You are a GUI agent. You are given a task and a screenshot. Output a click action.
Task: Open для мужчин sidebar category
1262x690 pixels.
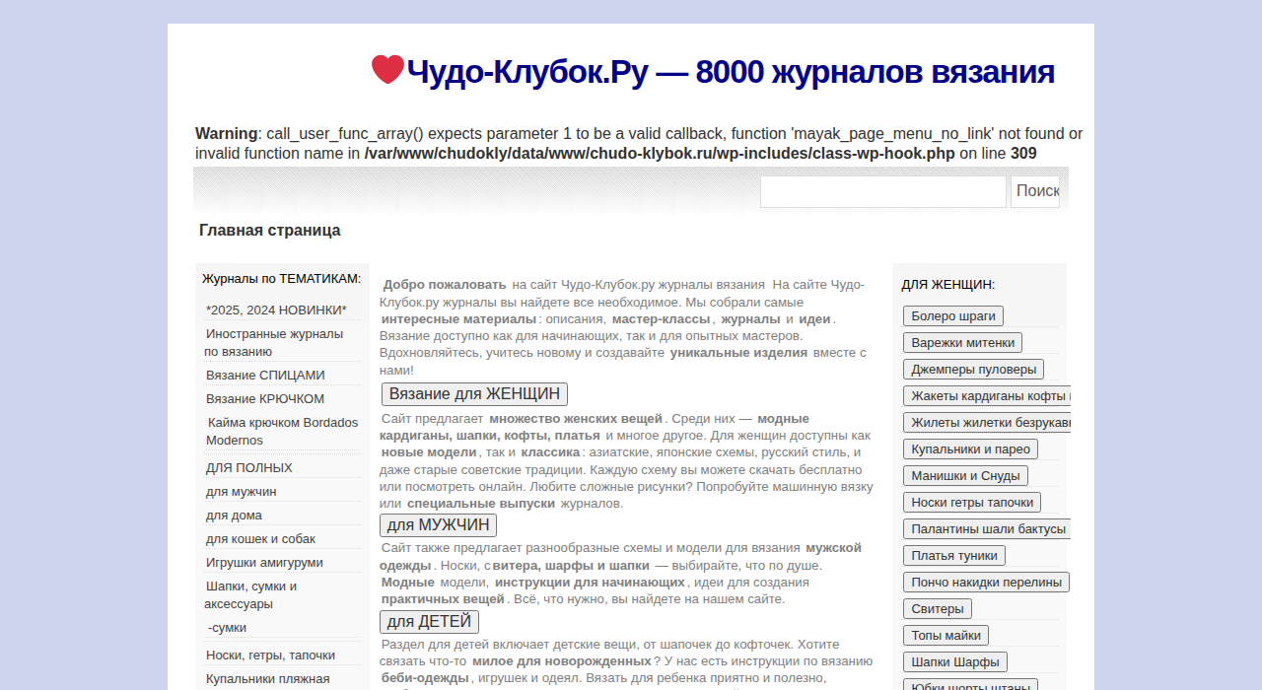(241, 491)
